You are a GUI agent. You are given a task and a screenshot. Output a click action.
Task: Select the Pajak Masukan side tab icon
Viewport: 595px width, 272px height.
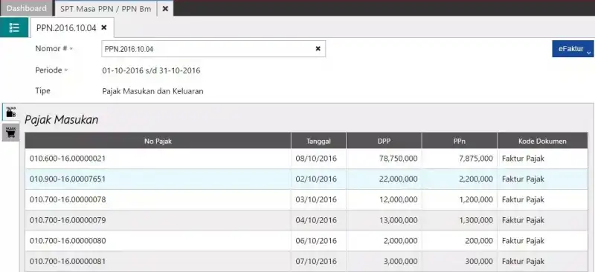(x=10, y=112)
